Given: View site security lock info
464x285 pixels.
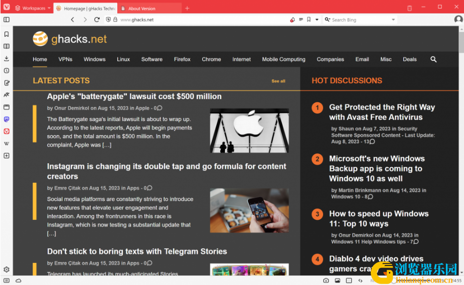Looking at the screenshot, I should pyautogui.click(x=115, y=20).
